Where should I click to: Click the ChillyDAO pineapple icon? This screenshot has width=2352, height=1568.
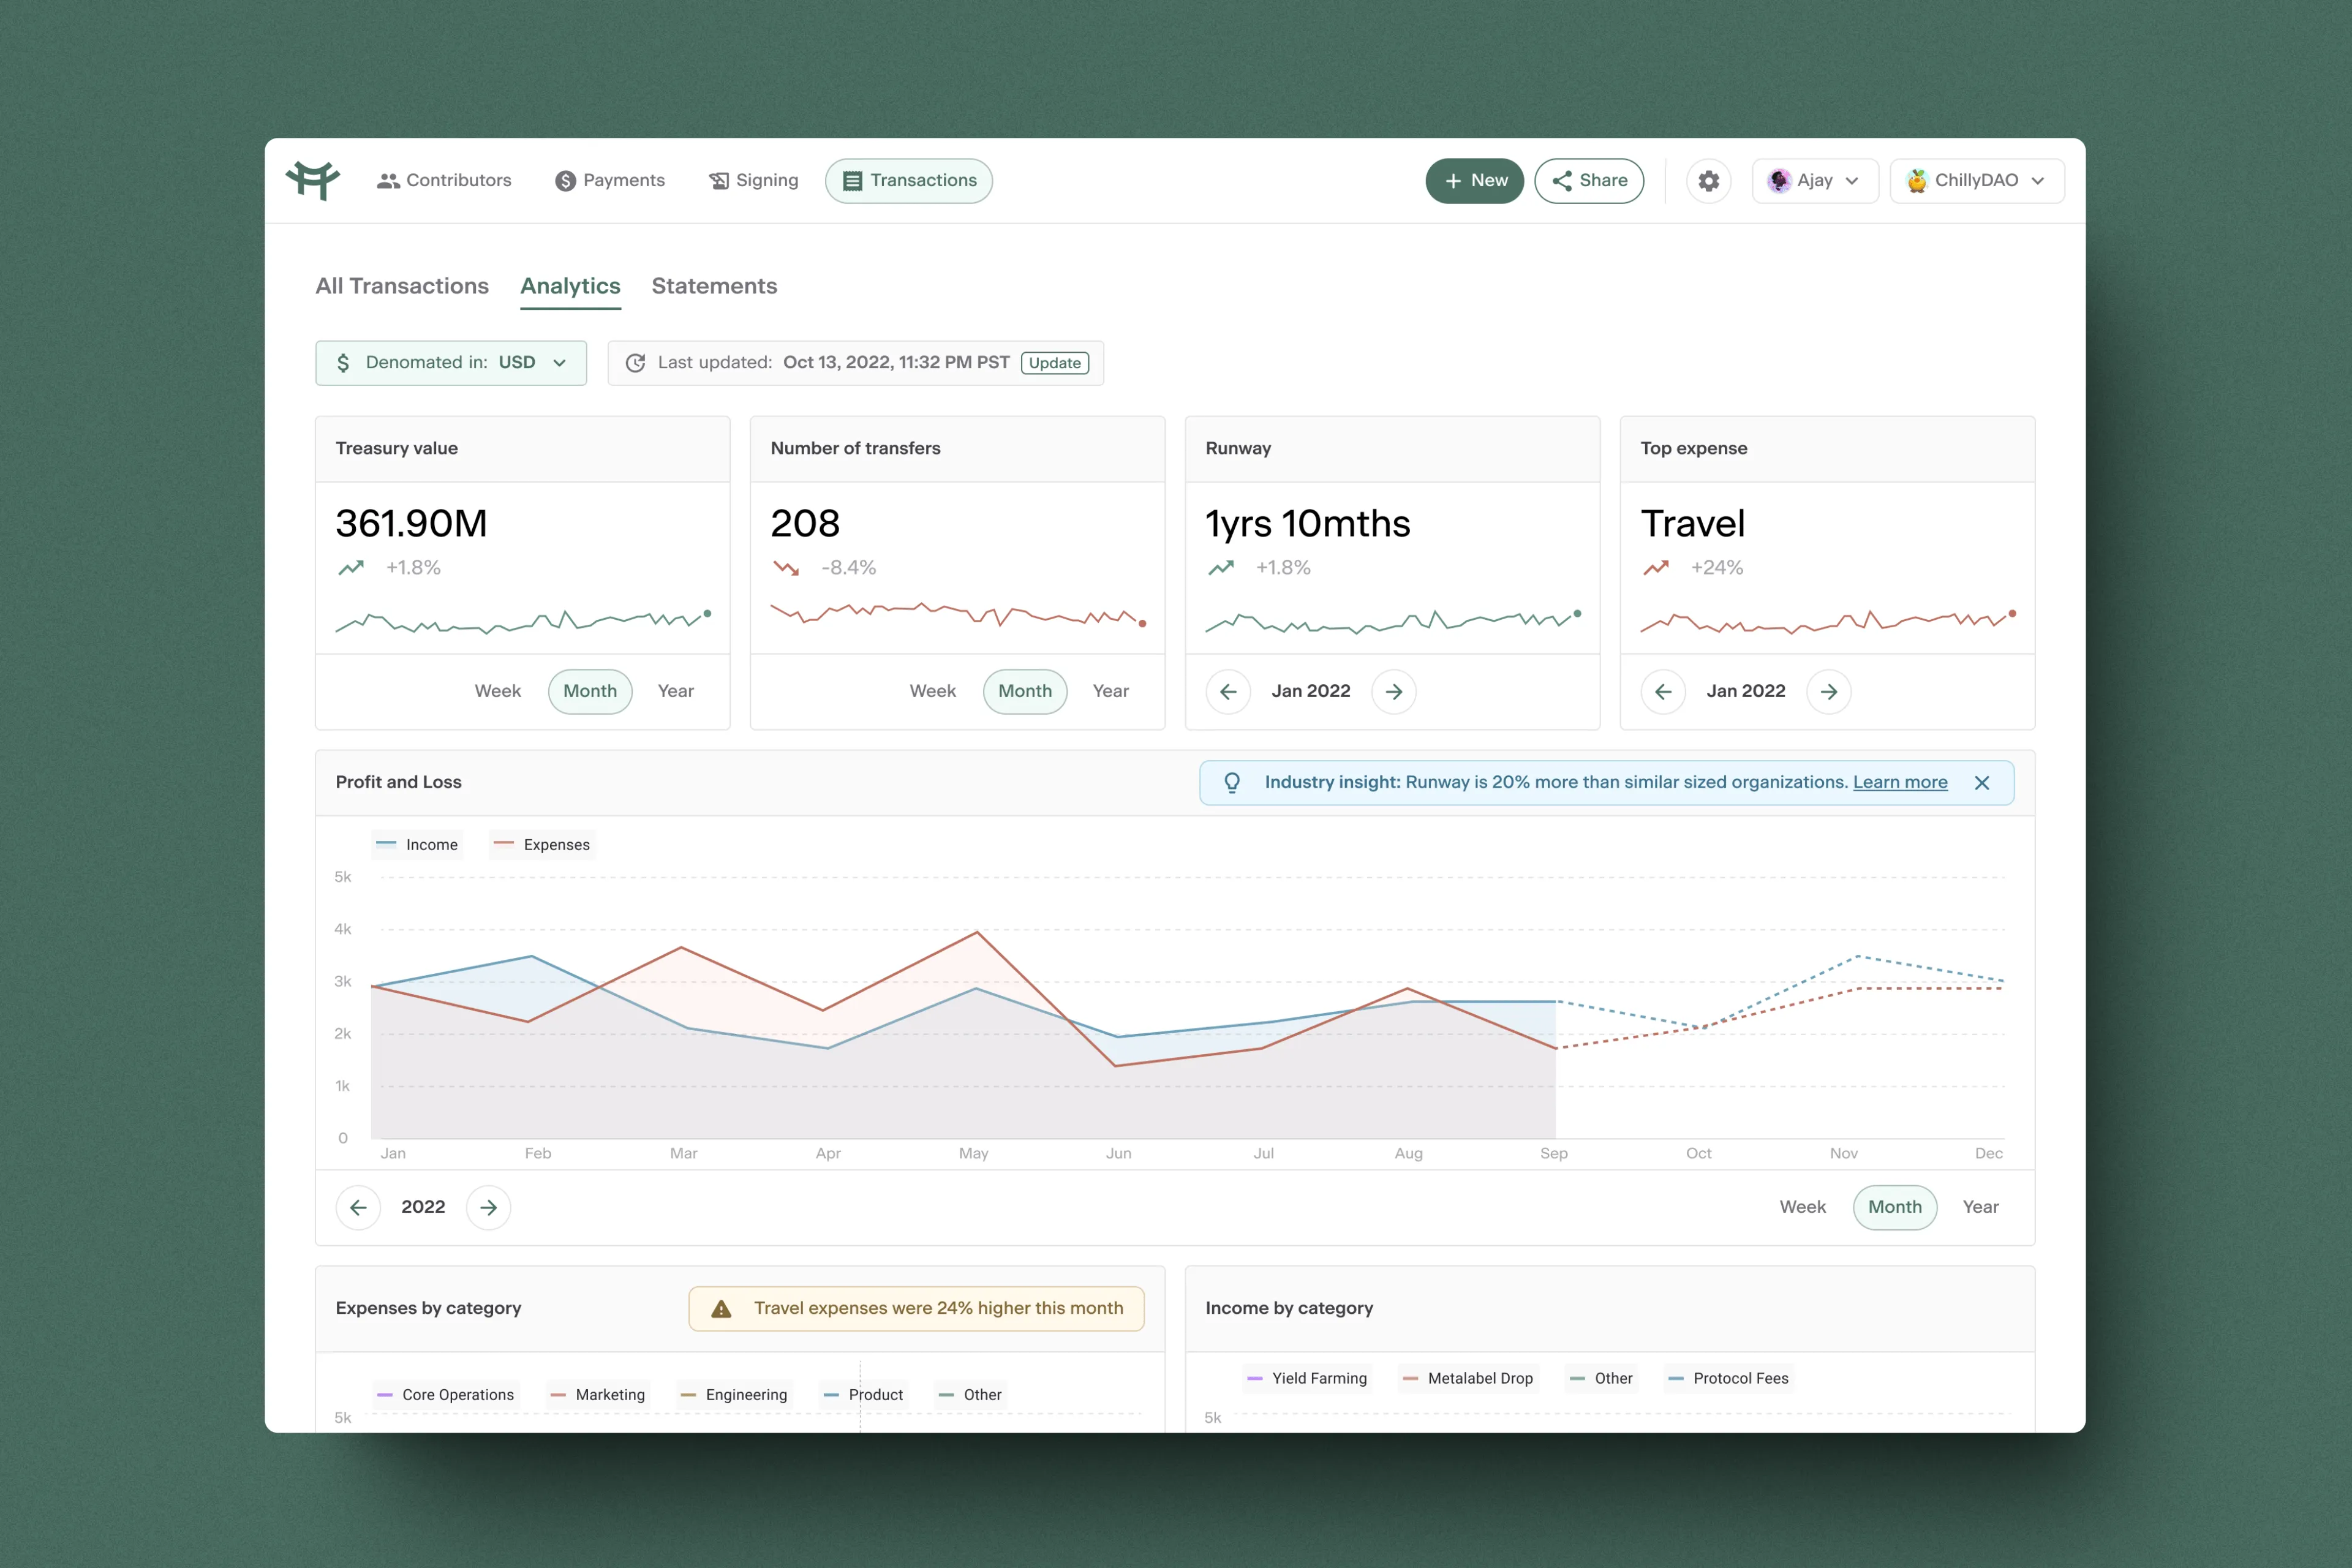point(1916,181)
